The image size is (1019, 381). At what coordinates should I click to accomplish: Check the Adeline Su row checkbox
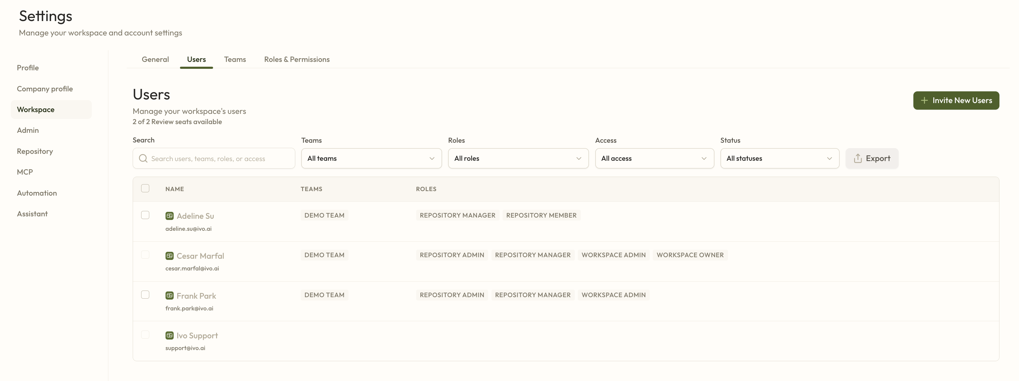145,215
